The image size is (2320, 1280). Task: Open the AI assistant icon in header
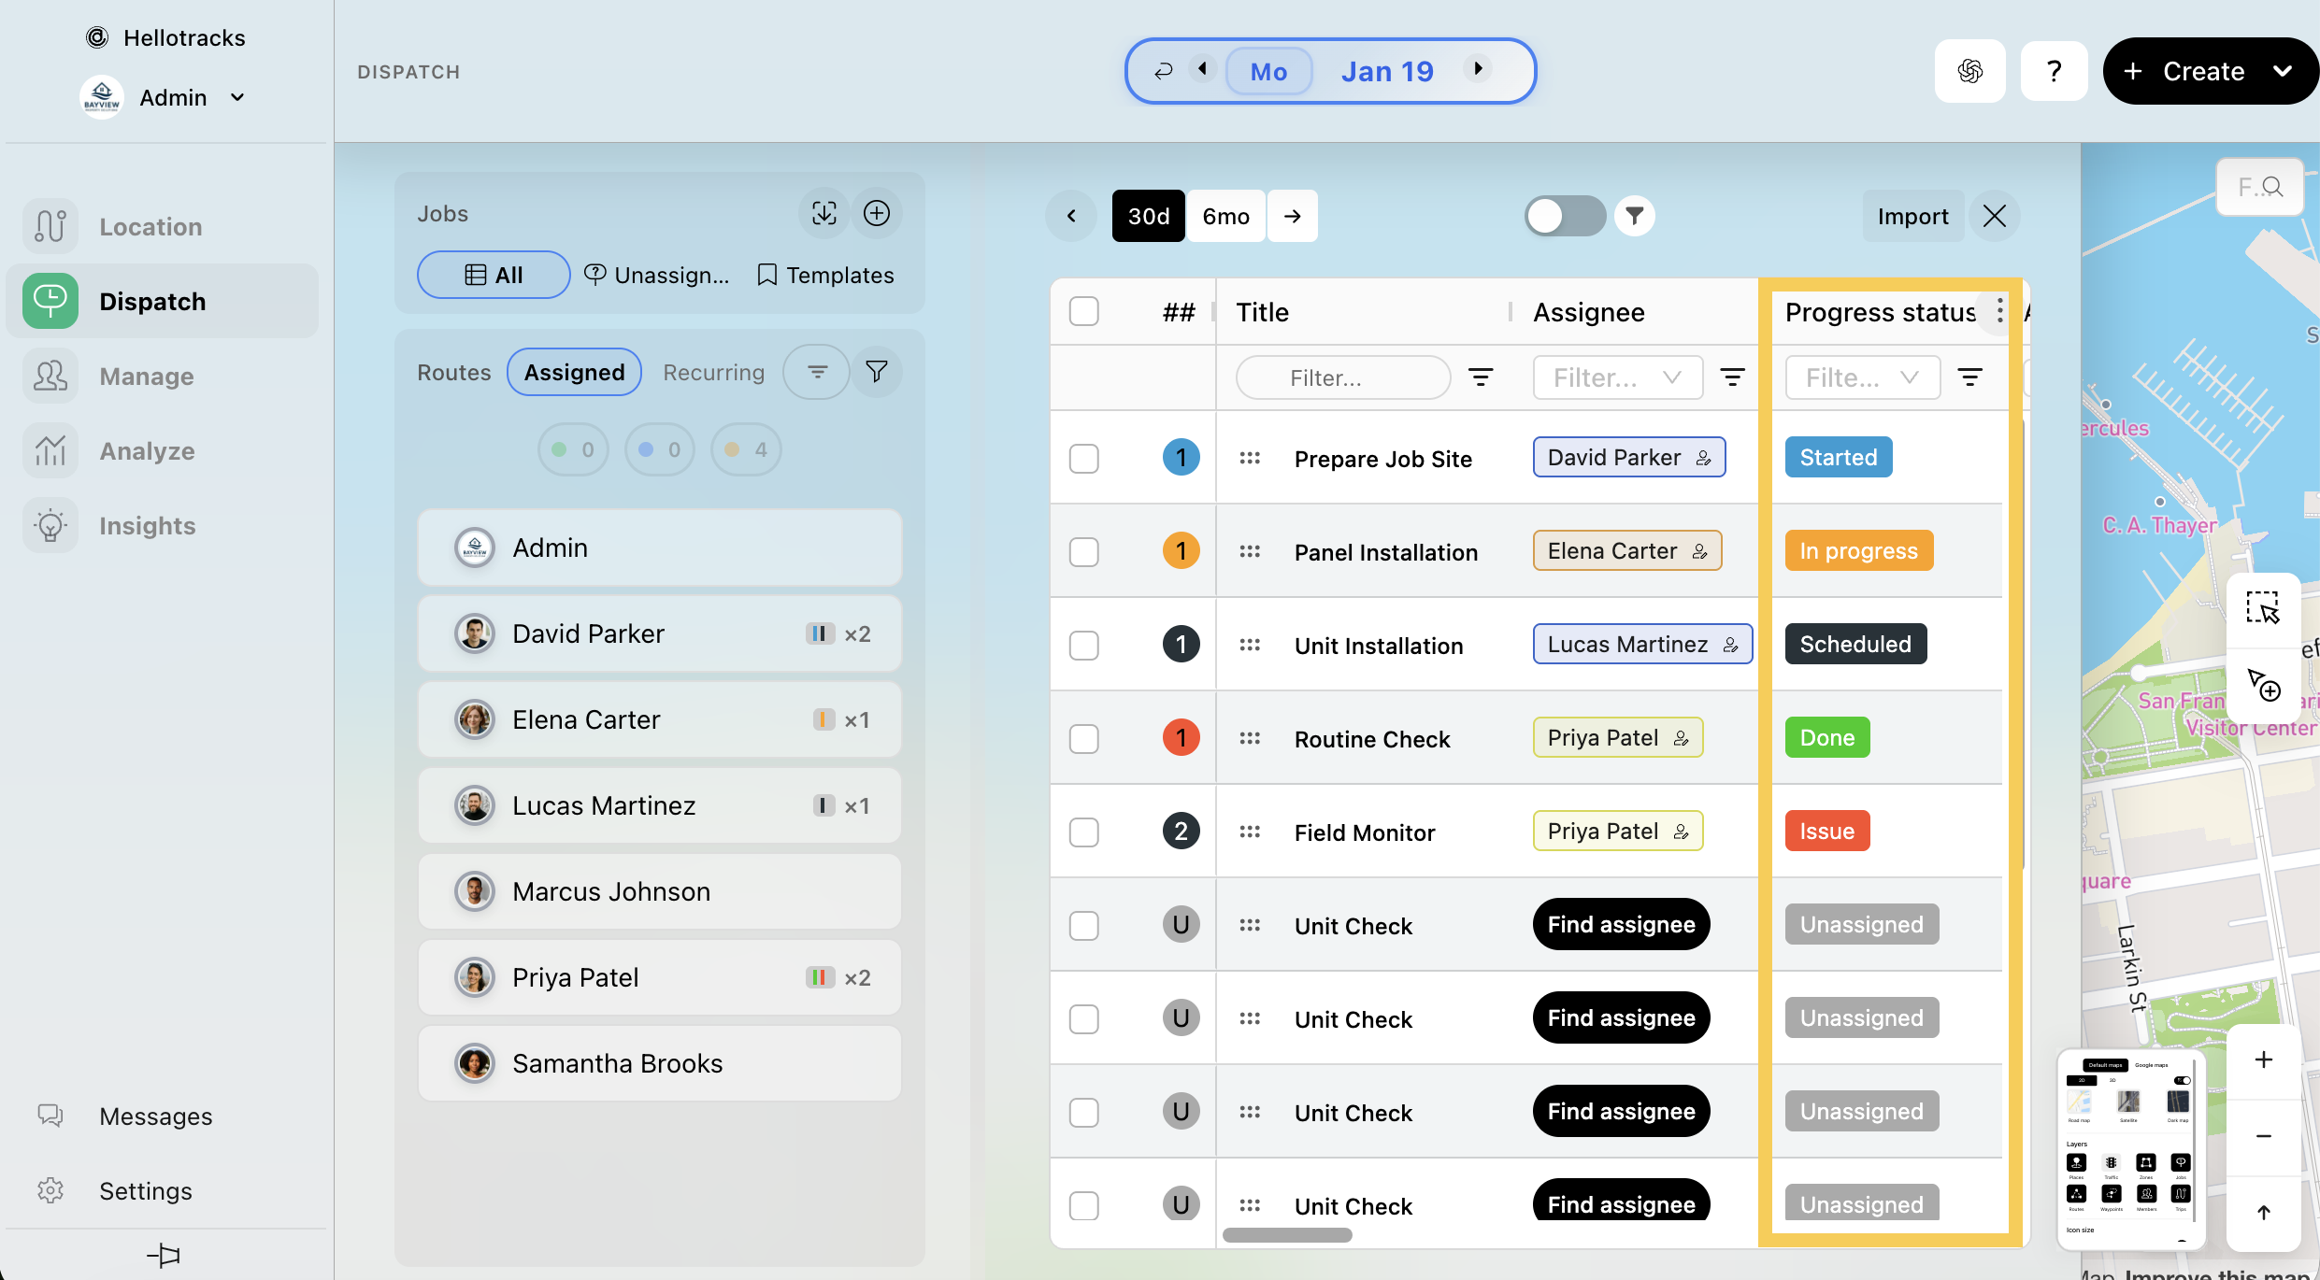(1969, 71)
